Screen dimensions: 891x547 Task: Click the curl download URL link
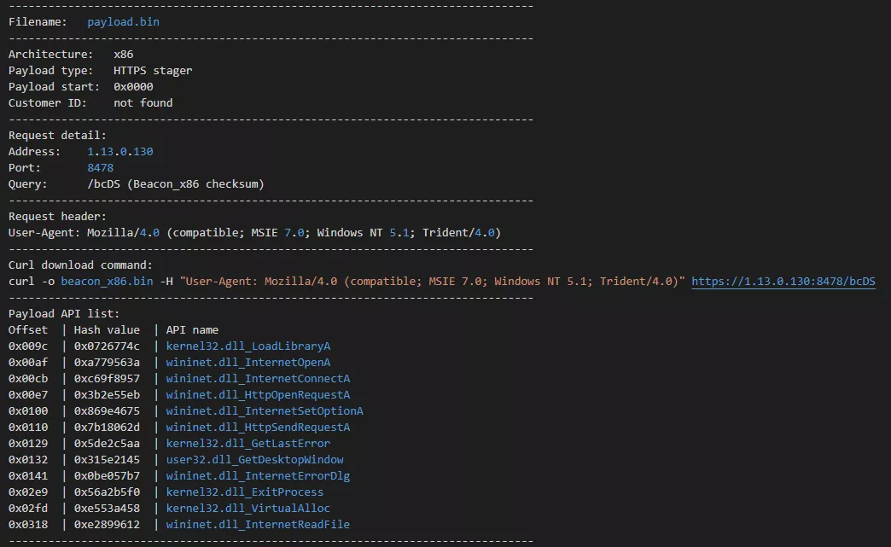tap(783, 281)
